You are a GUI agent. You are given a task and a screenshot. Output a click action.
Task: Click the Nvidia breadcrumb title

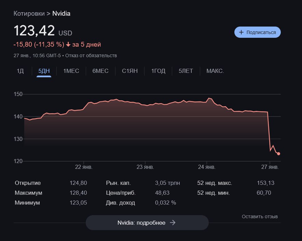tap(61, 14)
